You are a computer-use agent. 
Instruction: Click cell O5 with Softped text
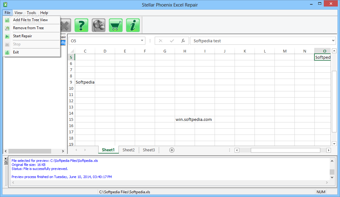[323, 57]
